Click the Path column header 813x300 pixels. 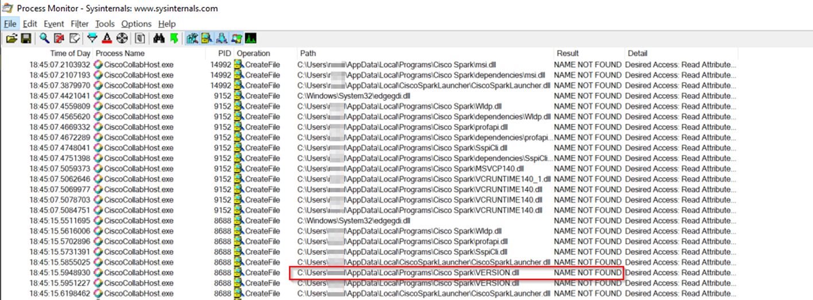[425, 53]
